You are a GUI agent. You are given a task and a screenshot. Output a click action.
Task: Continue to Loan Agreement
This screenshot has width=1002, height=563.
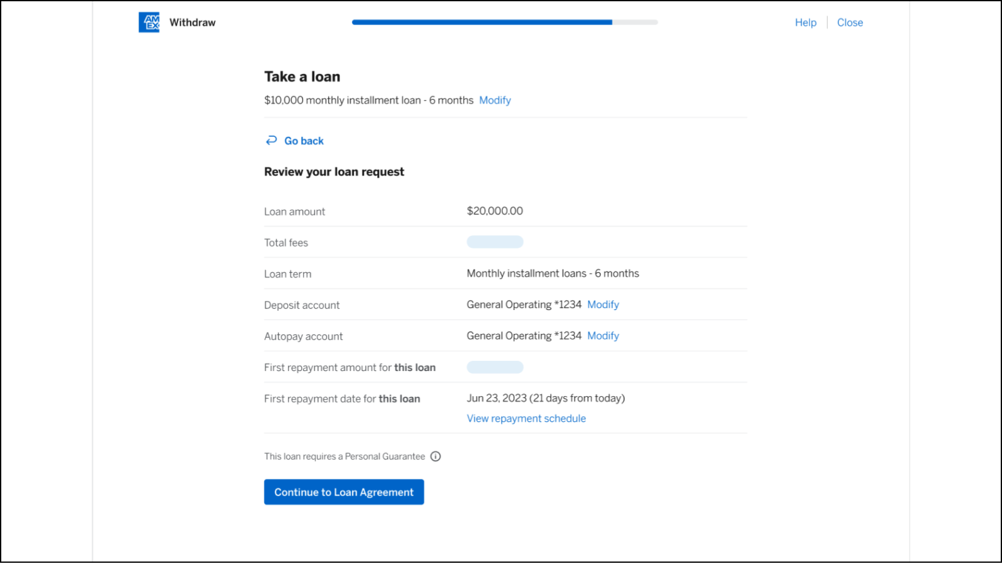tap(344, 492)
